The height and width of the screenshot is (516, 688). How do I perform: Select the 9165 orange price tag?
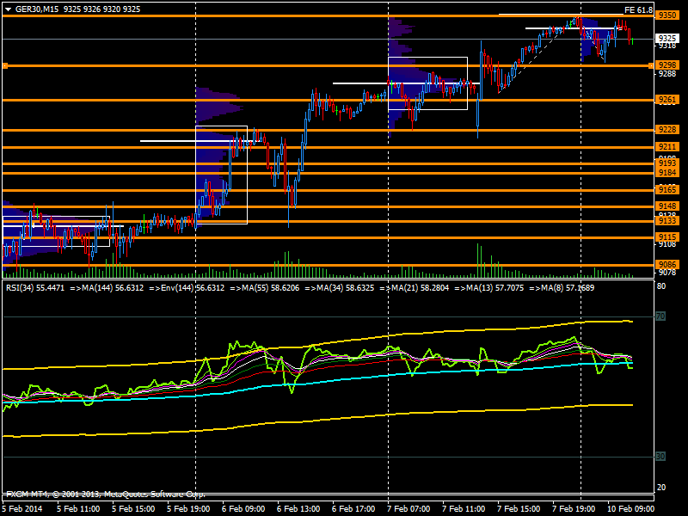coord(666,189)
